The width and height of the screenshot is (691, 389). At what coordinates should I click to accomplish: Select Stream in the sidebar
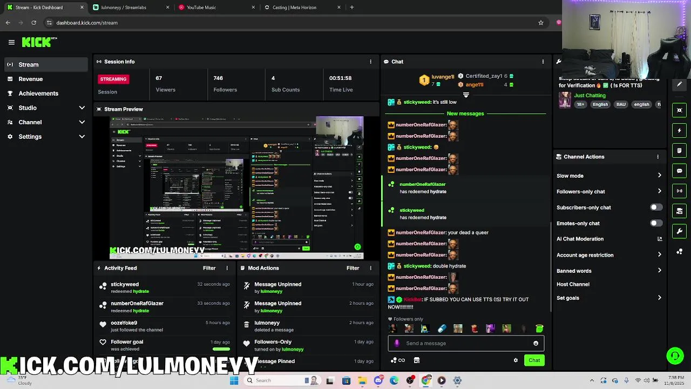46,65
